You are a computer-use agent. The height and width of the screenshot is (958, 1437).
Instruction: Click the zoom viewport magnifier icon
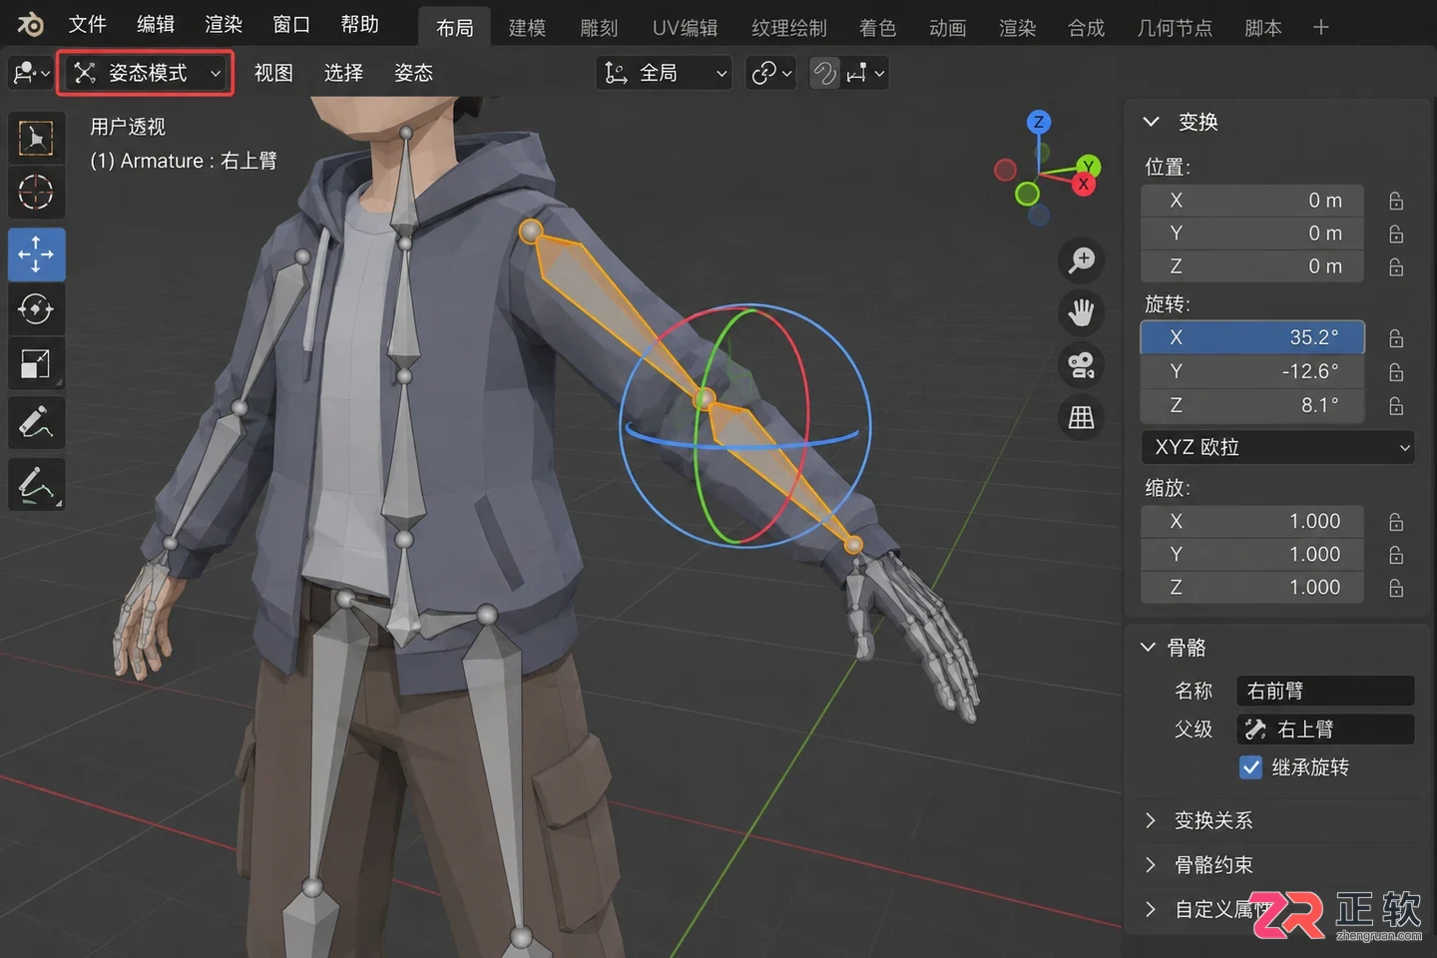tap(1082, 260)
